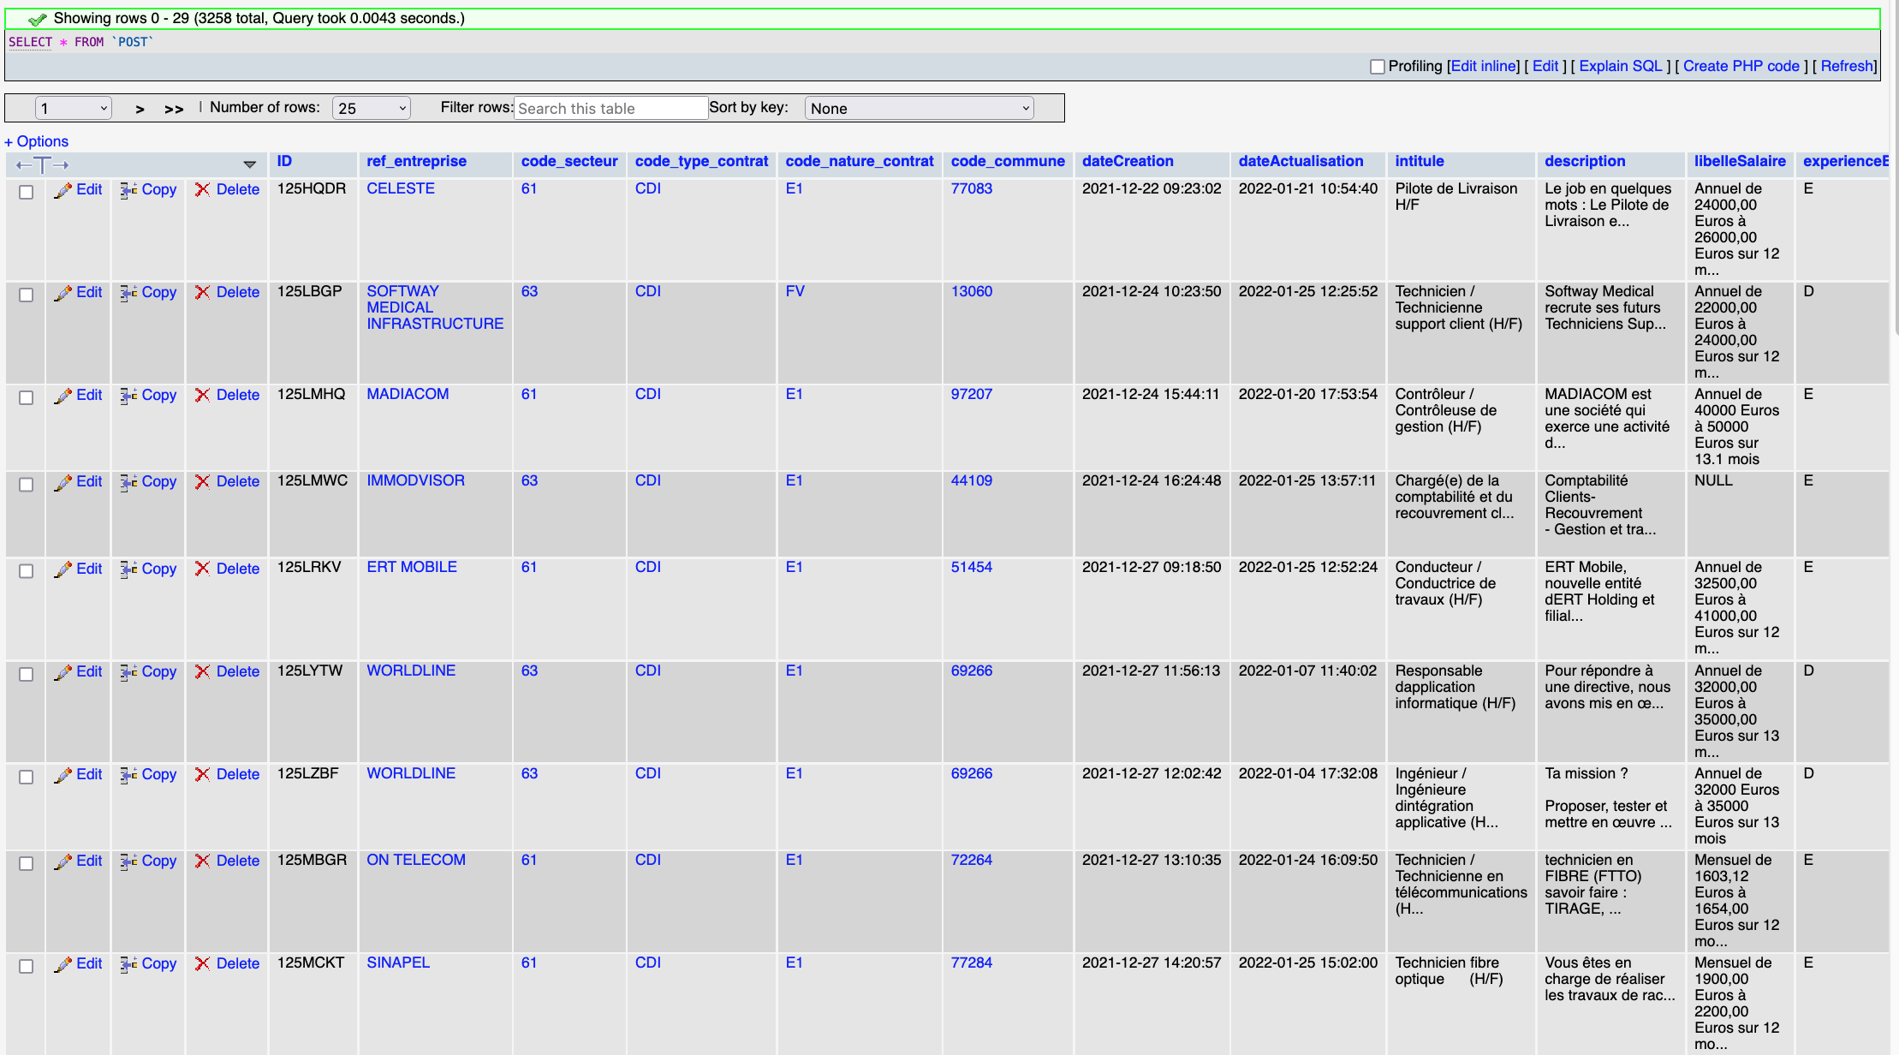Image resolution: width=1899 pixels, height=1055 pixels.
Task: Click the Explain SQL link
Action: (x=1620, y=66)
